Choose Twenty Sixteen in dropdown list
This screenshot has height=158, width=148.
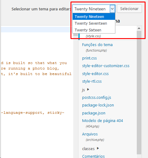click(94, 30)
